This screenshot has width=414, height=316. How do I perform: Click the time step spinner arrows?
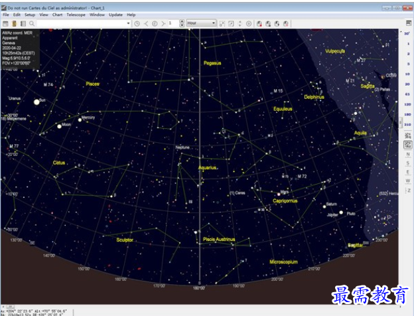(182, 23)
